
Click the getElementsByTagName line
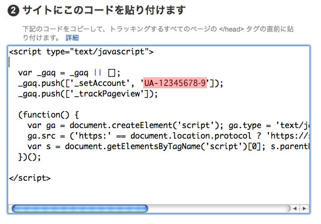(168, 147)
